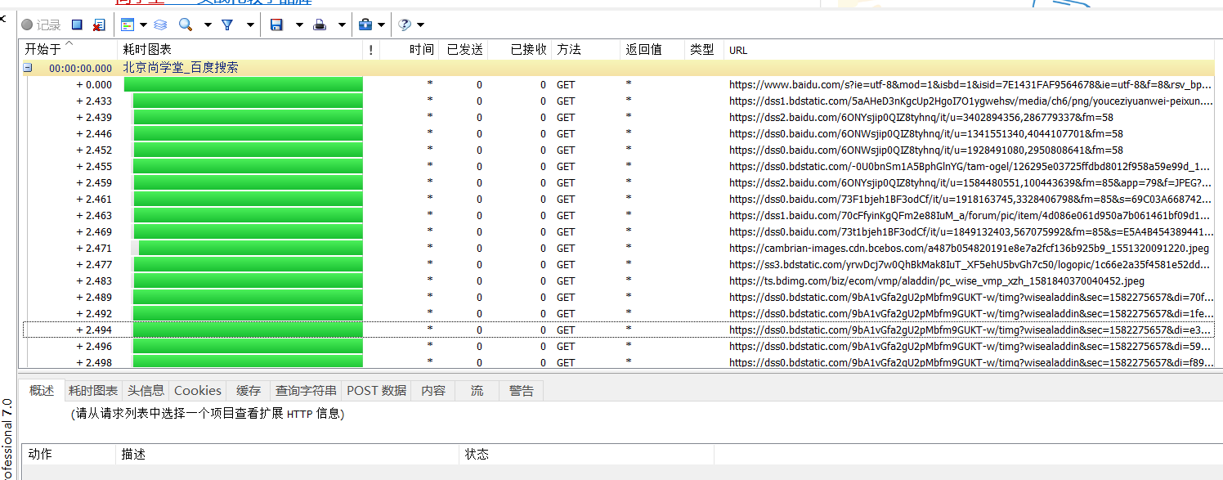Click the 00:00:00.000 page start time

80,69
